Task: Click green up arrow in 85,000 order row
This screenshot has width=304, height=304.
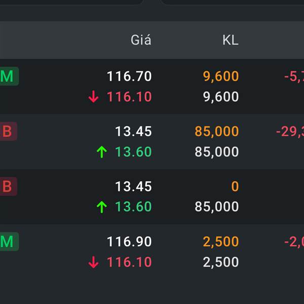Action: (x=102, y=152)
